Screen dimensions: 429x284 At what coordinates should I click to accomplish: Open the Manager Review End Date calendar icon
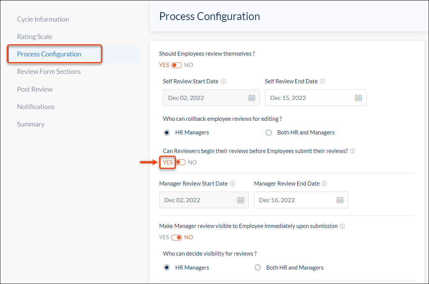pyautogui.click(x=340, y=200)
